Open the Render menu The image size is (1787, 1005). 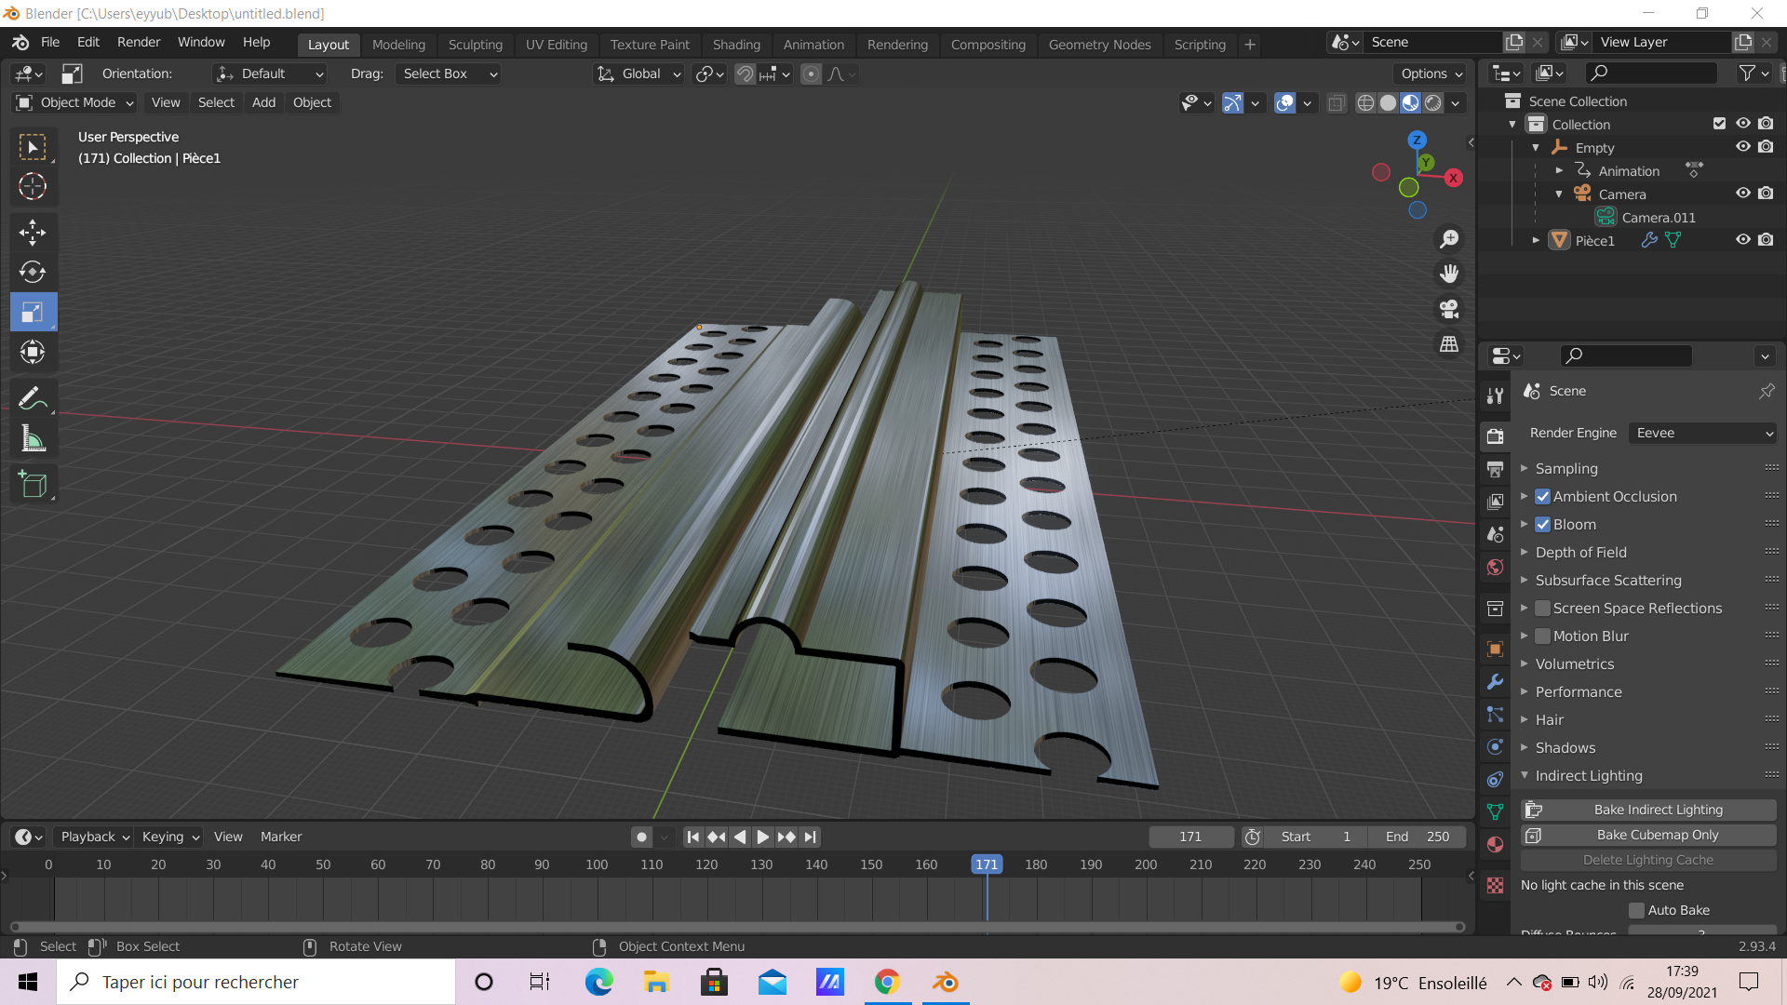pyautogui.click(x=139, y=42)
